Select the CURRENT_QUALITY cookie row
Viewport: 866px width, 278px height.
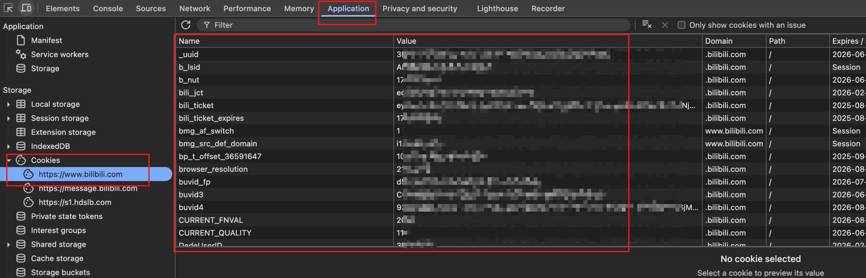point(521,233)
